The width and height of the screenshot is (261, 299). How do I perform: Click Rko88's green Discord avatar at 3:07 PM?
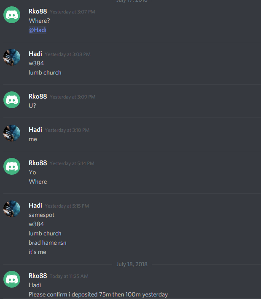[x=12, y=15]
